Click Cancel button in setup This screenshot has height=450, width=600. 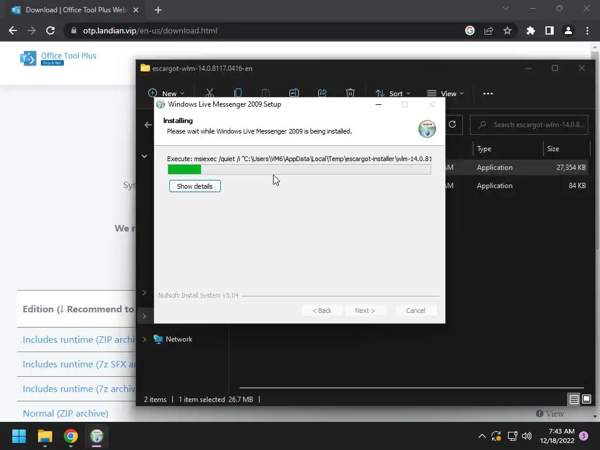[x=415, y=311]
